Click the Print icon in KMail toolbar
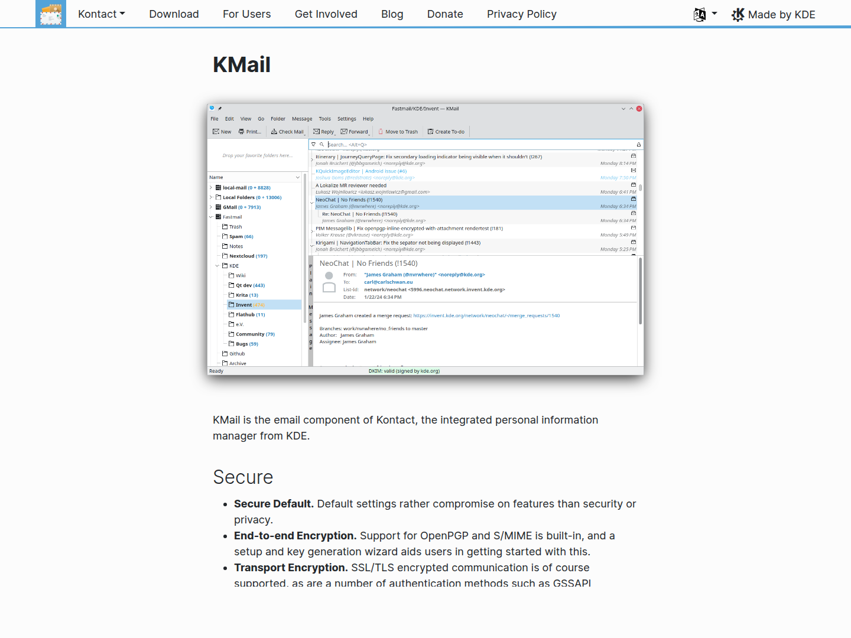The height and width of the screenshot is (638, 851). [241, 132]
